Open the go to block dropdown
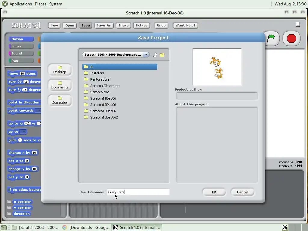 click(x=23, y=132)
